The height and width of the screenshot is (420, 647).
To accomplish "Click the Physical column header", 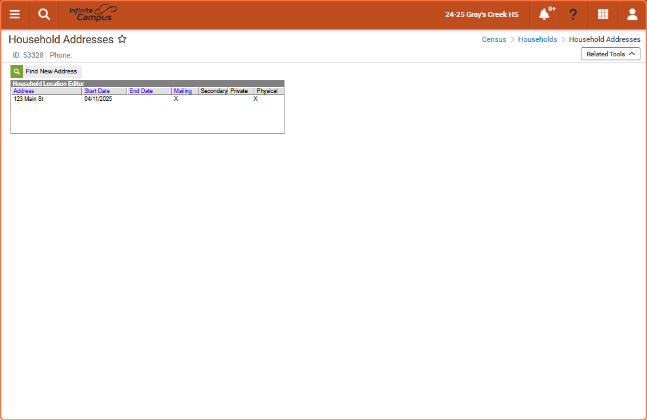I will click(x=267, y=91).
